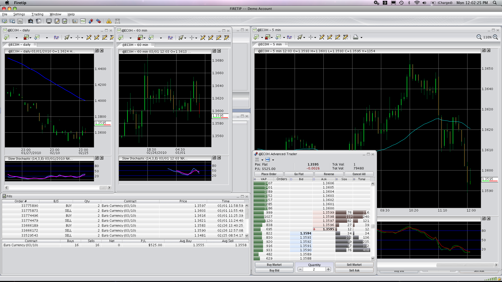Screen dimensions: 502x282
Task: Click the printer icon in 5 min chart
Action: pos(356,37)
